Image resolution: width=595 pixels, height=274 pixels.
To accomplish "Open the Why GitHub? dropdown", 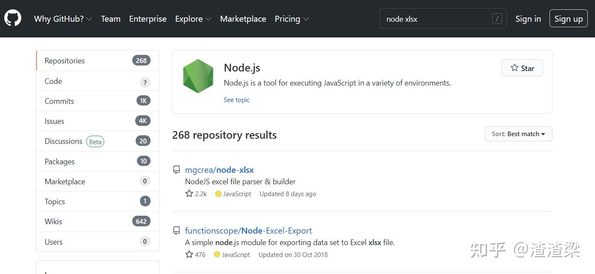I will coord(63,19).
